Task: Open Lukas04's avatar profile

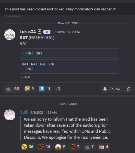Action: coord(10,35)
